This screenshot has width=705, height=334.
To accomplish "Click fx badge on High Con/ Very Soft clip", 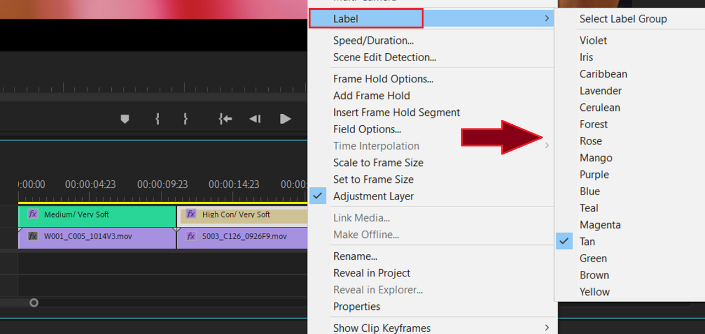I will (x=191, y=214).
